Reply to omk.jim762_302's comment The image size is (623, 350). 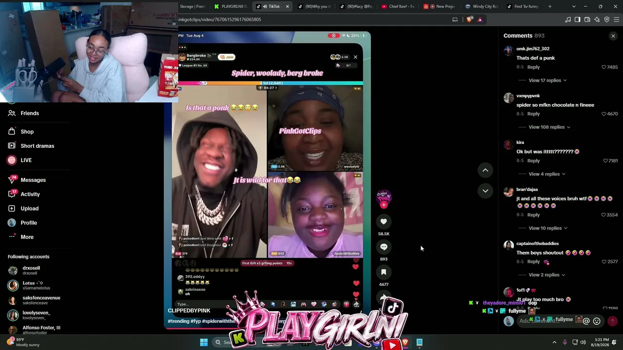[533, 67]
